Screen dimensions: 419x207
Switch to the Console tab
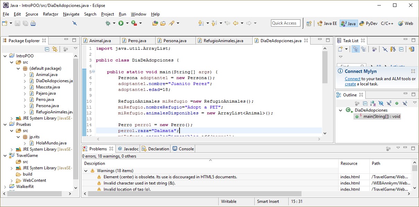pyautogui.click(x=183, y=149)
